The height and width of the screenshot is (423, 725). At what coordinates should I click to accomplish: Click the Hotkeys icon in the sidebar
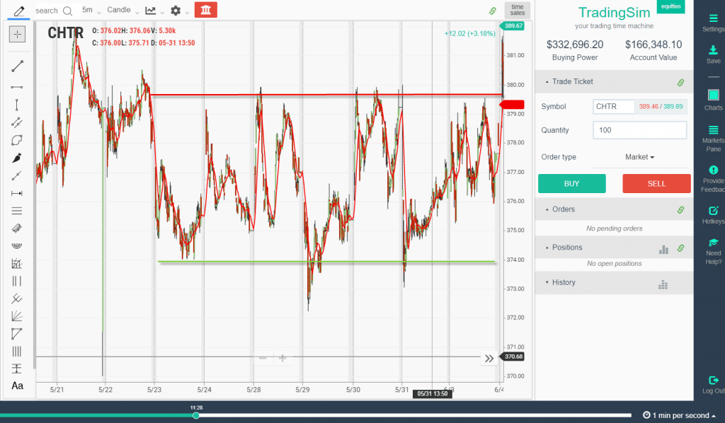coord(713,210)
